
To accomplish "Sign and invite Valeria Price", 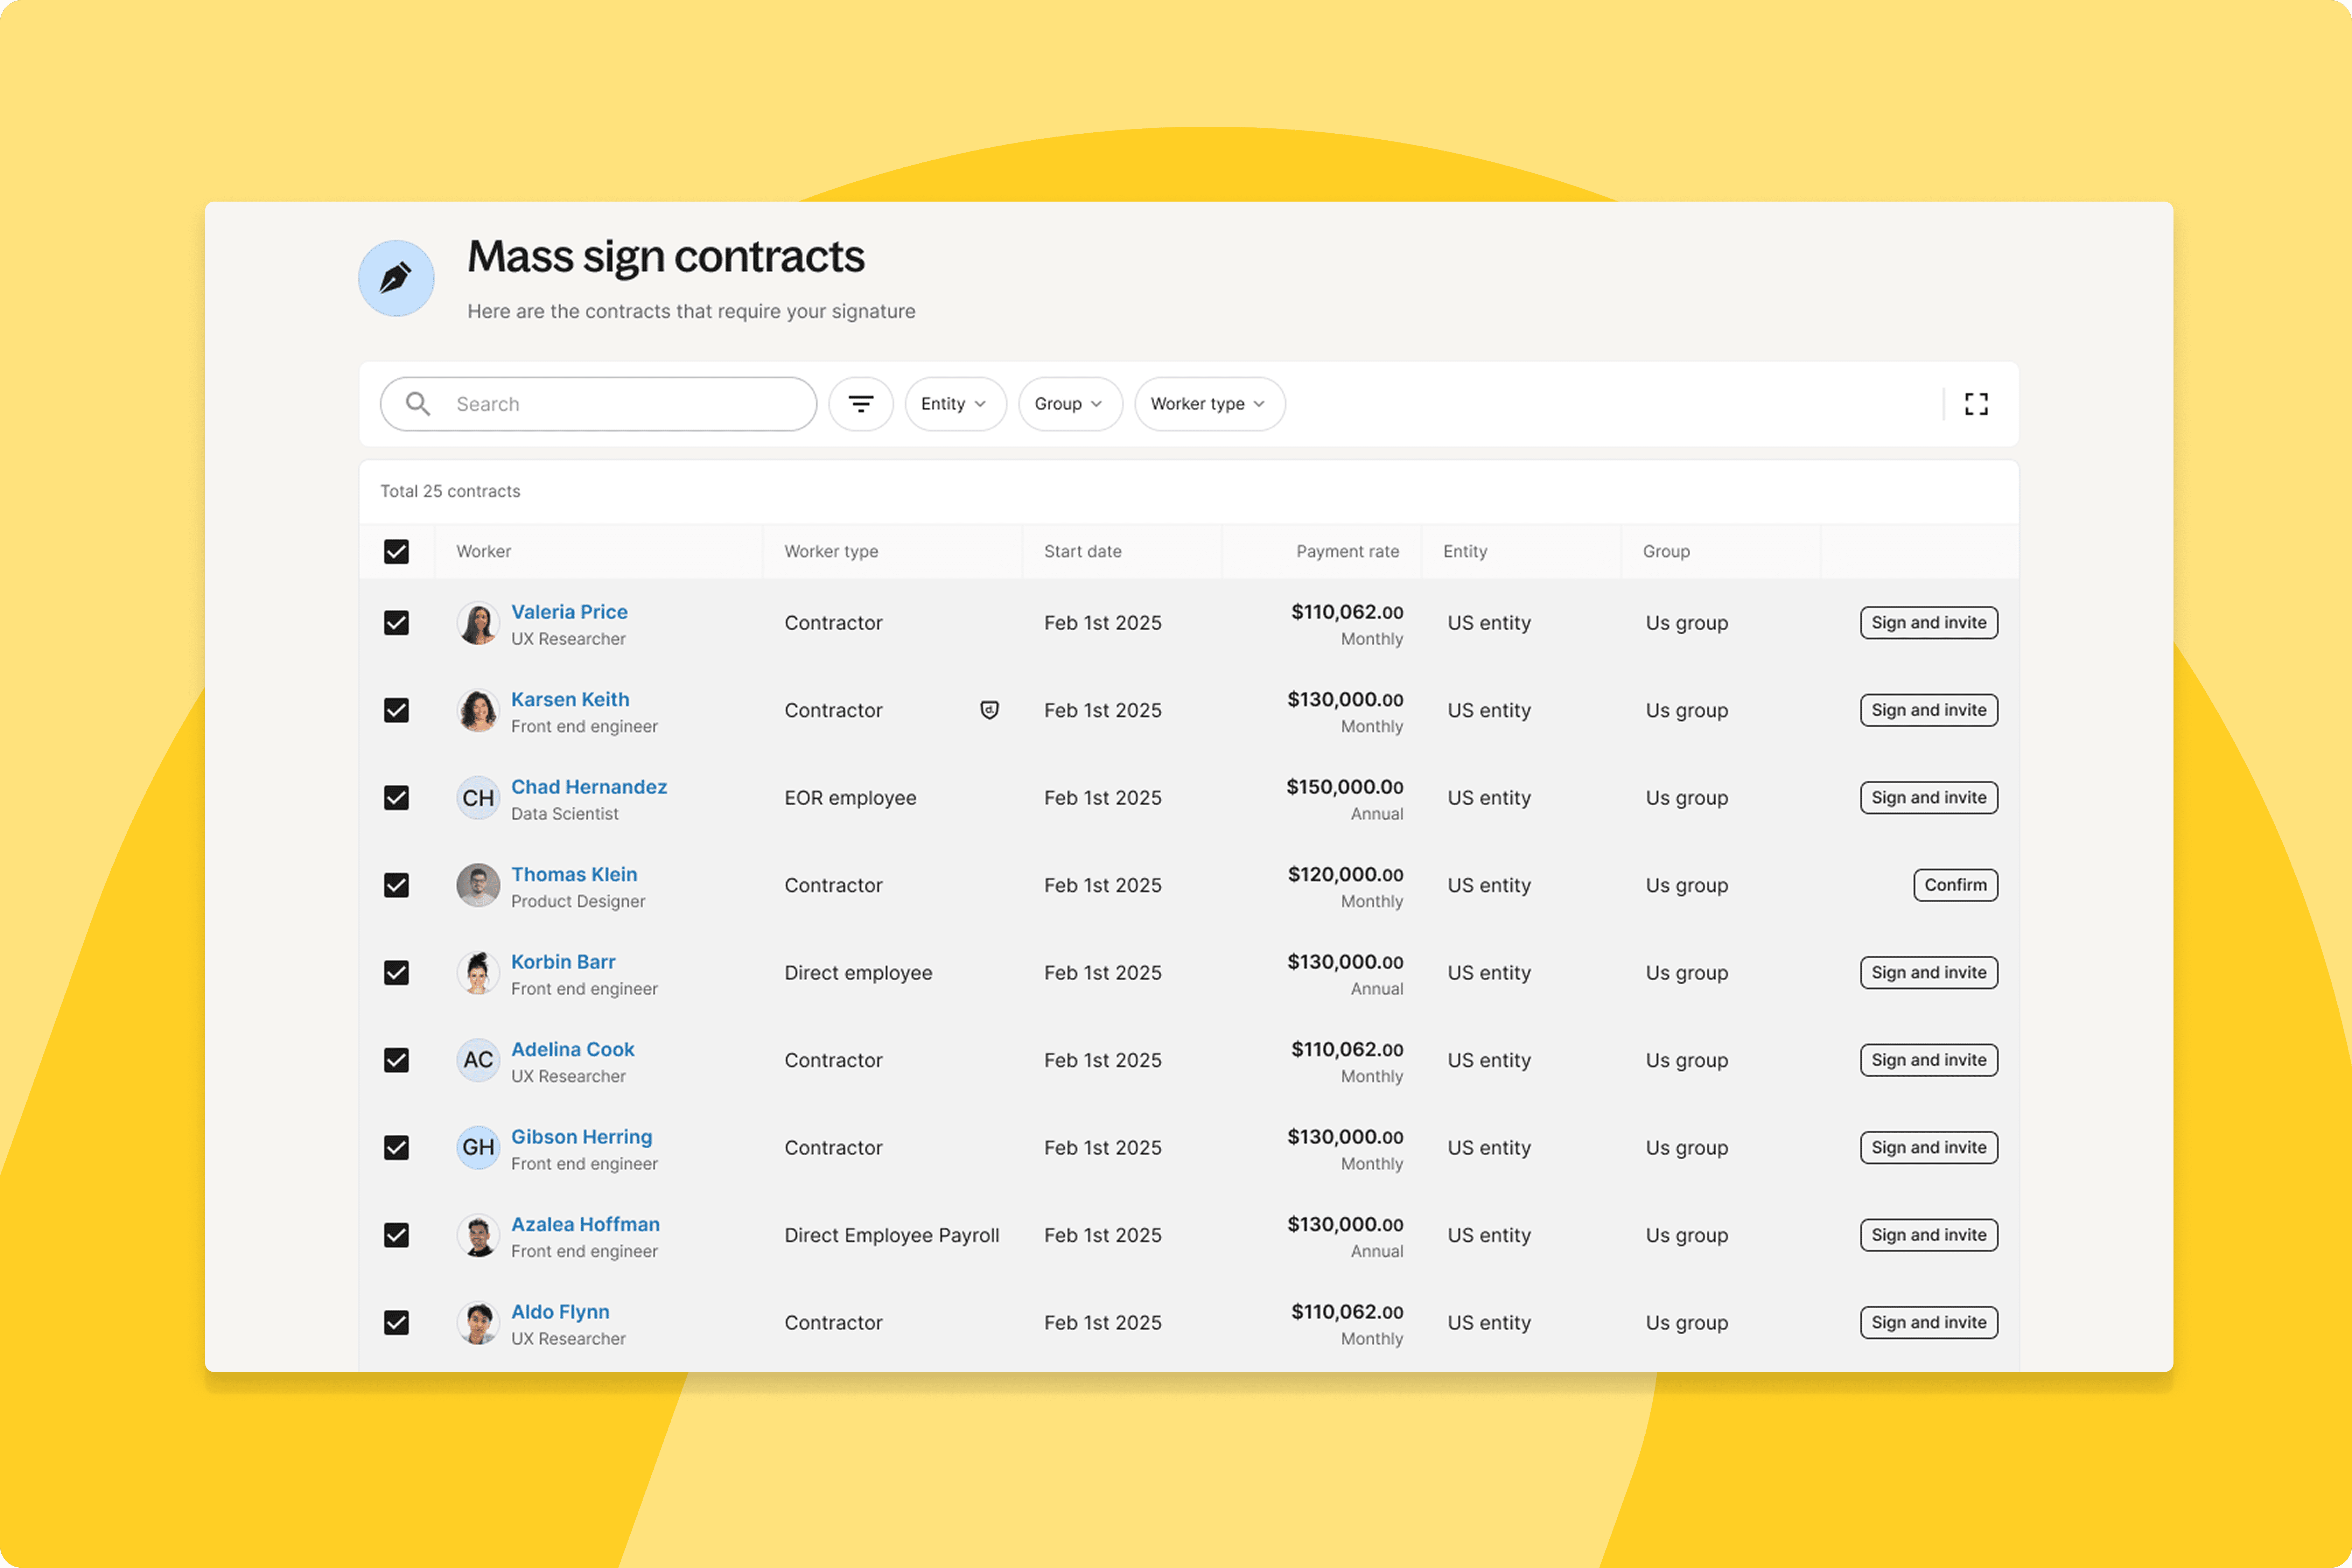I will coord(1928,623).
